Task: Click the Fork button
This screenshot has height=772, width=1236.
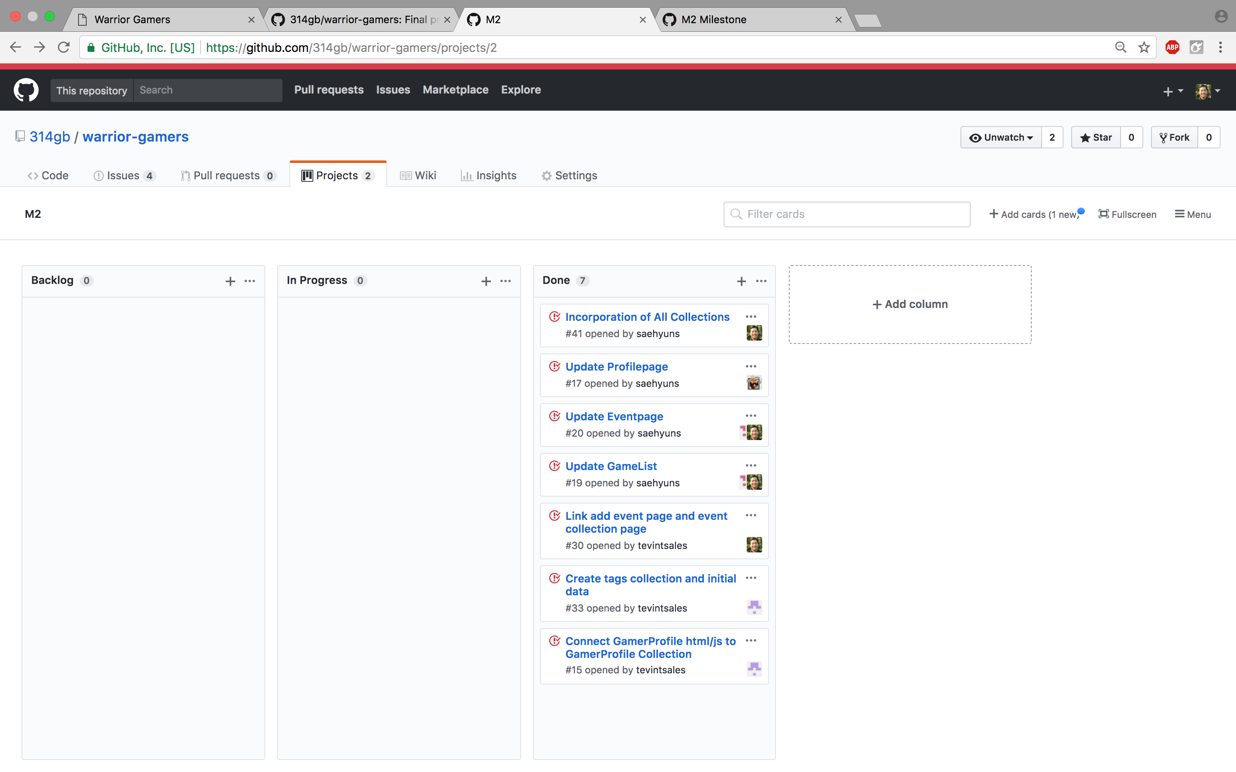Action: 1174,137
